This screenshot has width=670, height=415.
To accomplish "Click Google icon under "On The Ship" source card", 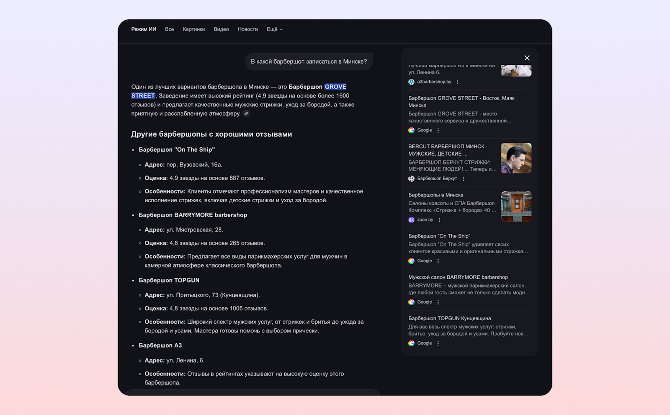I will tap(412, 261).
